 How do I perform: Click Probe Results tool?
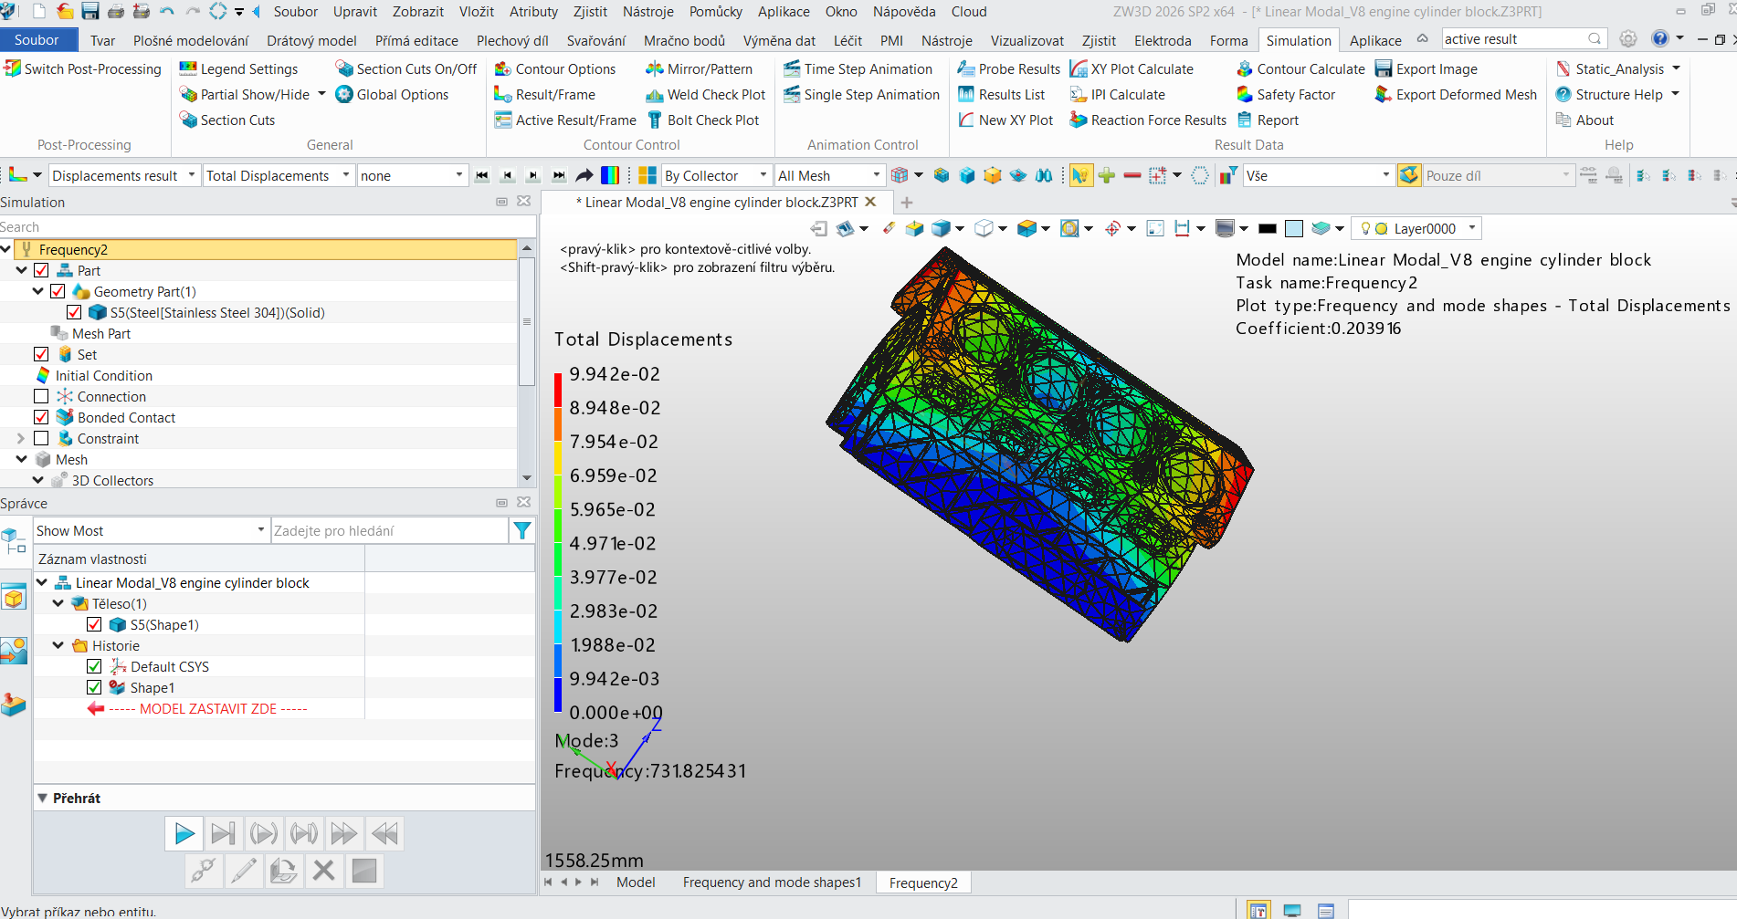(1008, 68)
